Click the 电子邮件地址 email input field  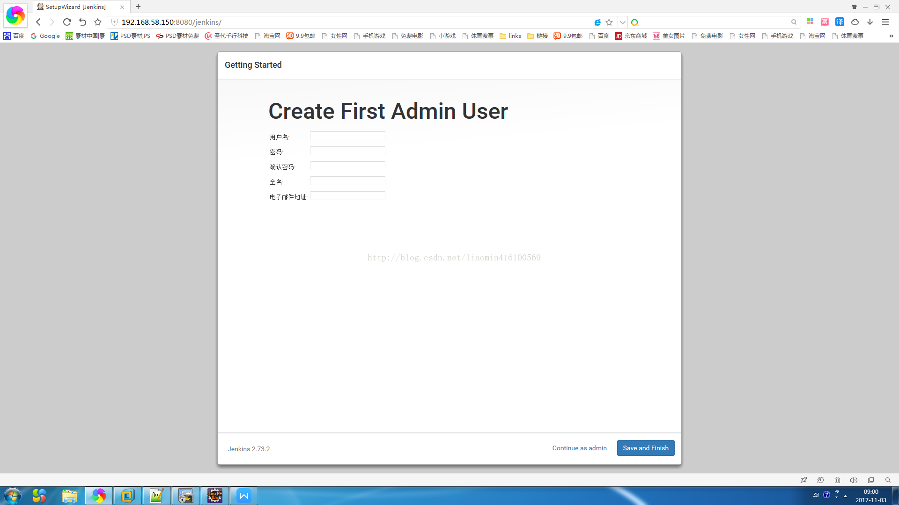click(347, 196)
